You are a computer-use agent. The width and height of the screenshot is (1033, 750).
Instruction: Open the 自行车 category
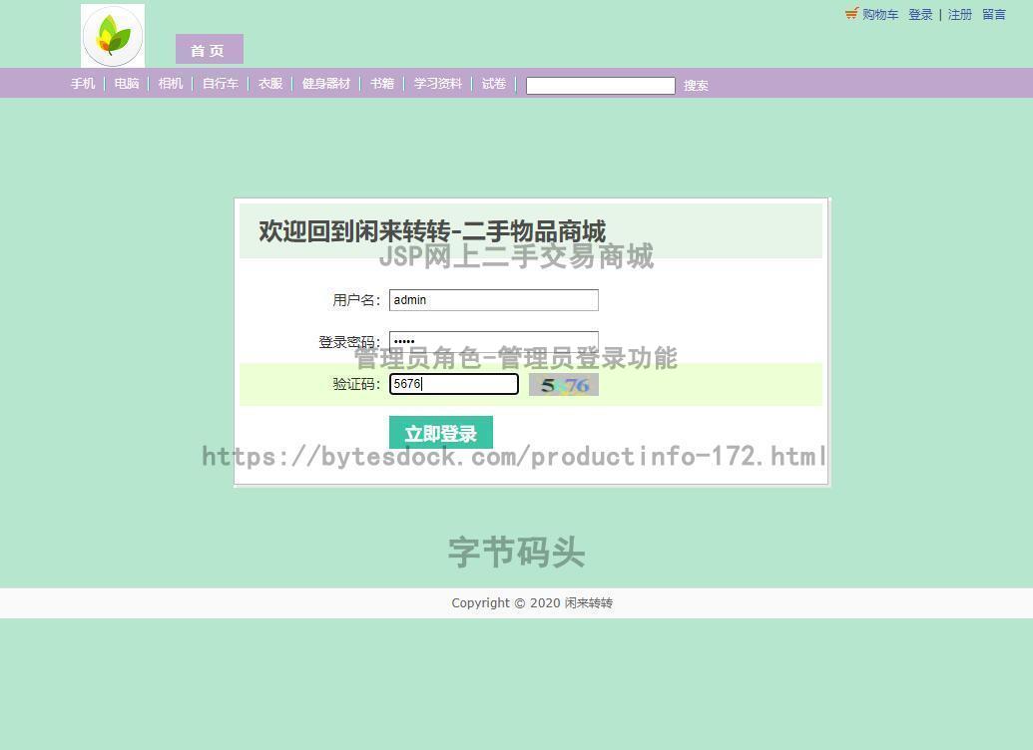pyautogui.click(x=219, y=84)
